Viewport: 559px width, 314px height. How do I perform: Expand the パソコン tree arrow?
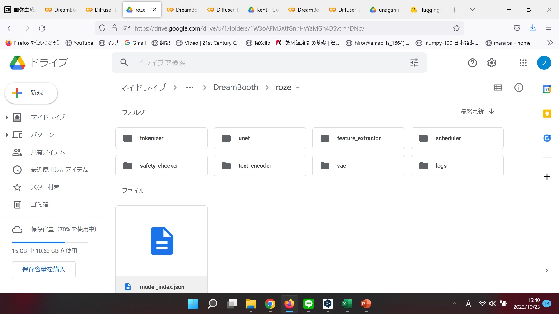(7, 135)
